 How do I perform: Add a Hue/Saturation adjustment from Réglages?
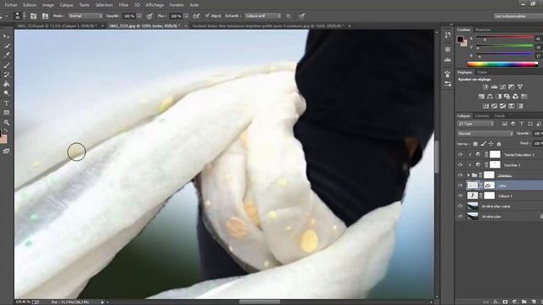click(x=481, y=97)
